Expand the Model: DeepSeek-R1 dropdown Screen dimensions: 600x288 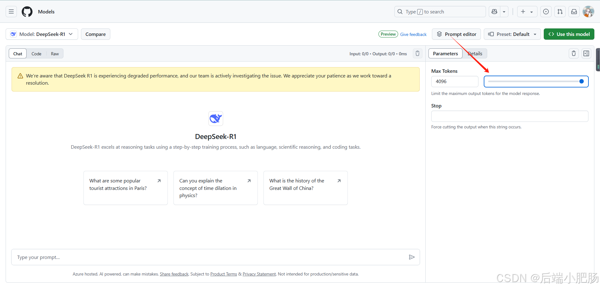[42, 34]
